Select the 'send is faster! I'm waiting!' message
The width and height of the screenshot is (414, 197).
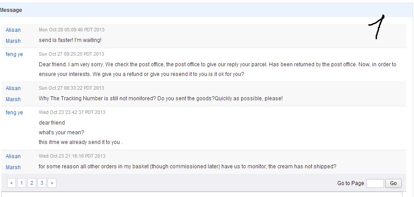70,40
